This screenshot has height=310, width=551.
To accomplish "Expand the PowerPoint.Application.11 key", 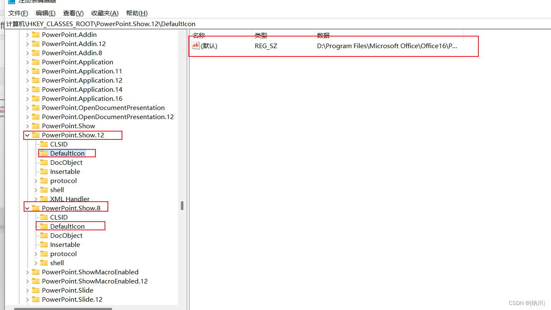I will coord(27,71).
